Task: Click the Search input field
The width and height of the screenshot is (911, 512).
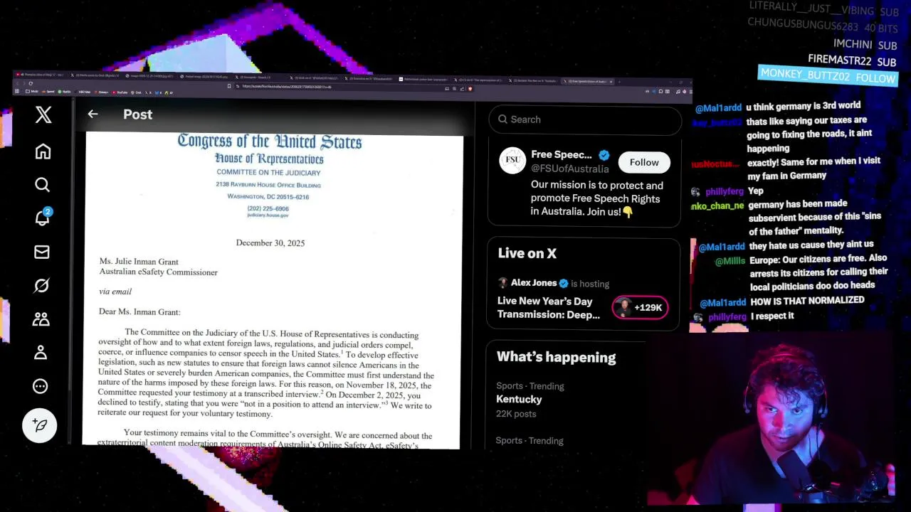Action: (585, 119)
